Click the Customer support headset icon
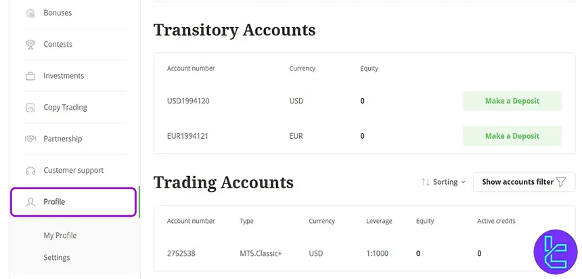This screenshot has width=582, height=279. (30, 171)
